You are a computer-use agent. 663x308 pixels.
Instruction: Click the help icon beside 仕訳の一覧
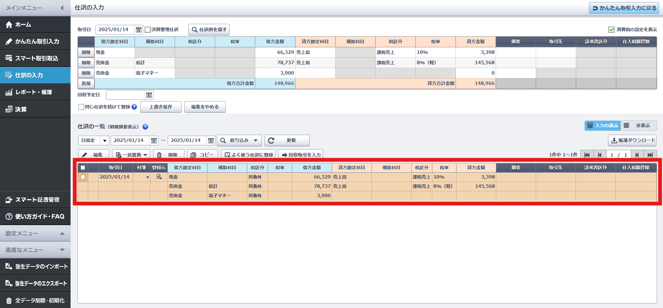pos(145,127)
